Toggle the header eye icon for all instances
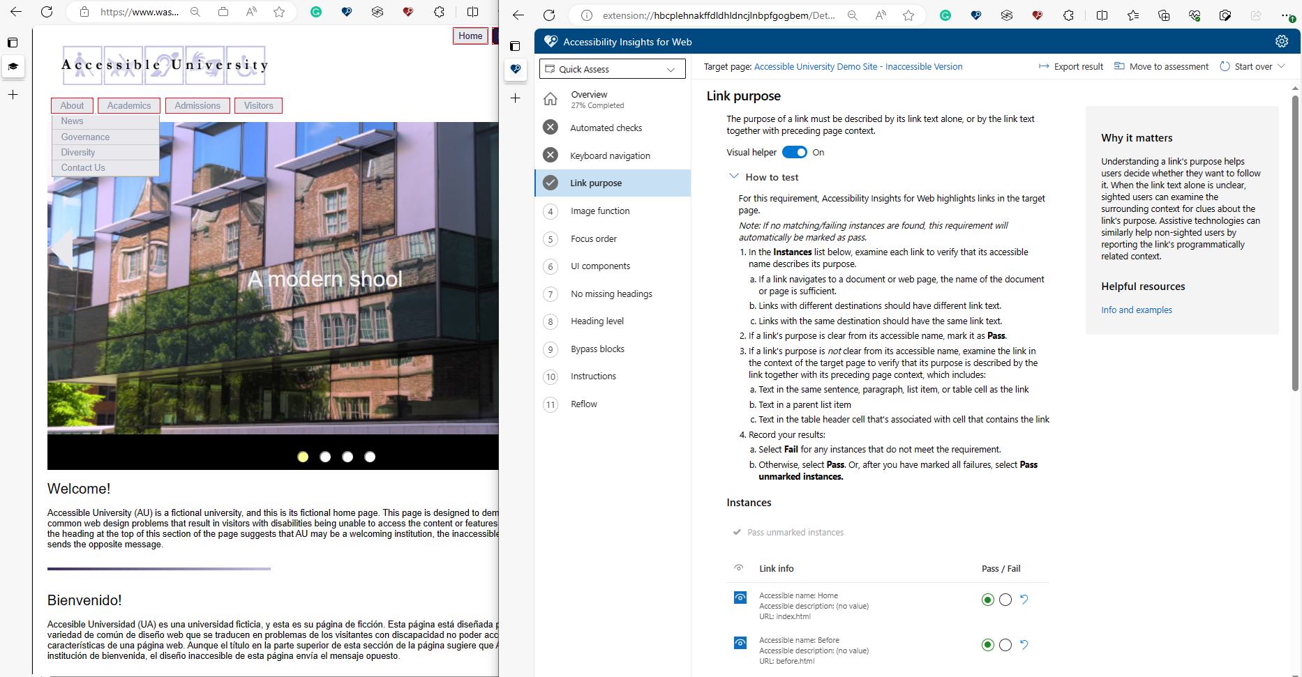Image resolution: width=1302 pixels, height=677 pixels. pyautogui.click(x=739, y=568)
